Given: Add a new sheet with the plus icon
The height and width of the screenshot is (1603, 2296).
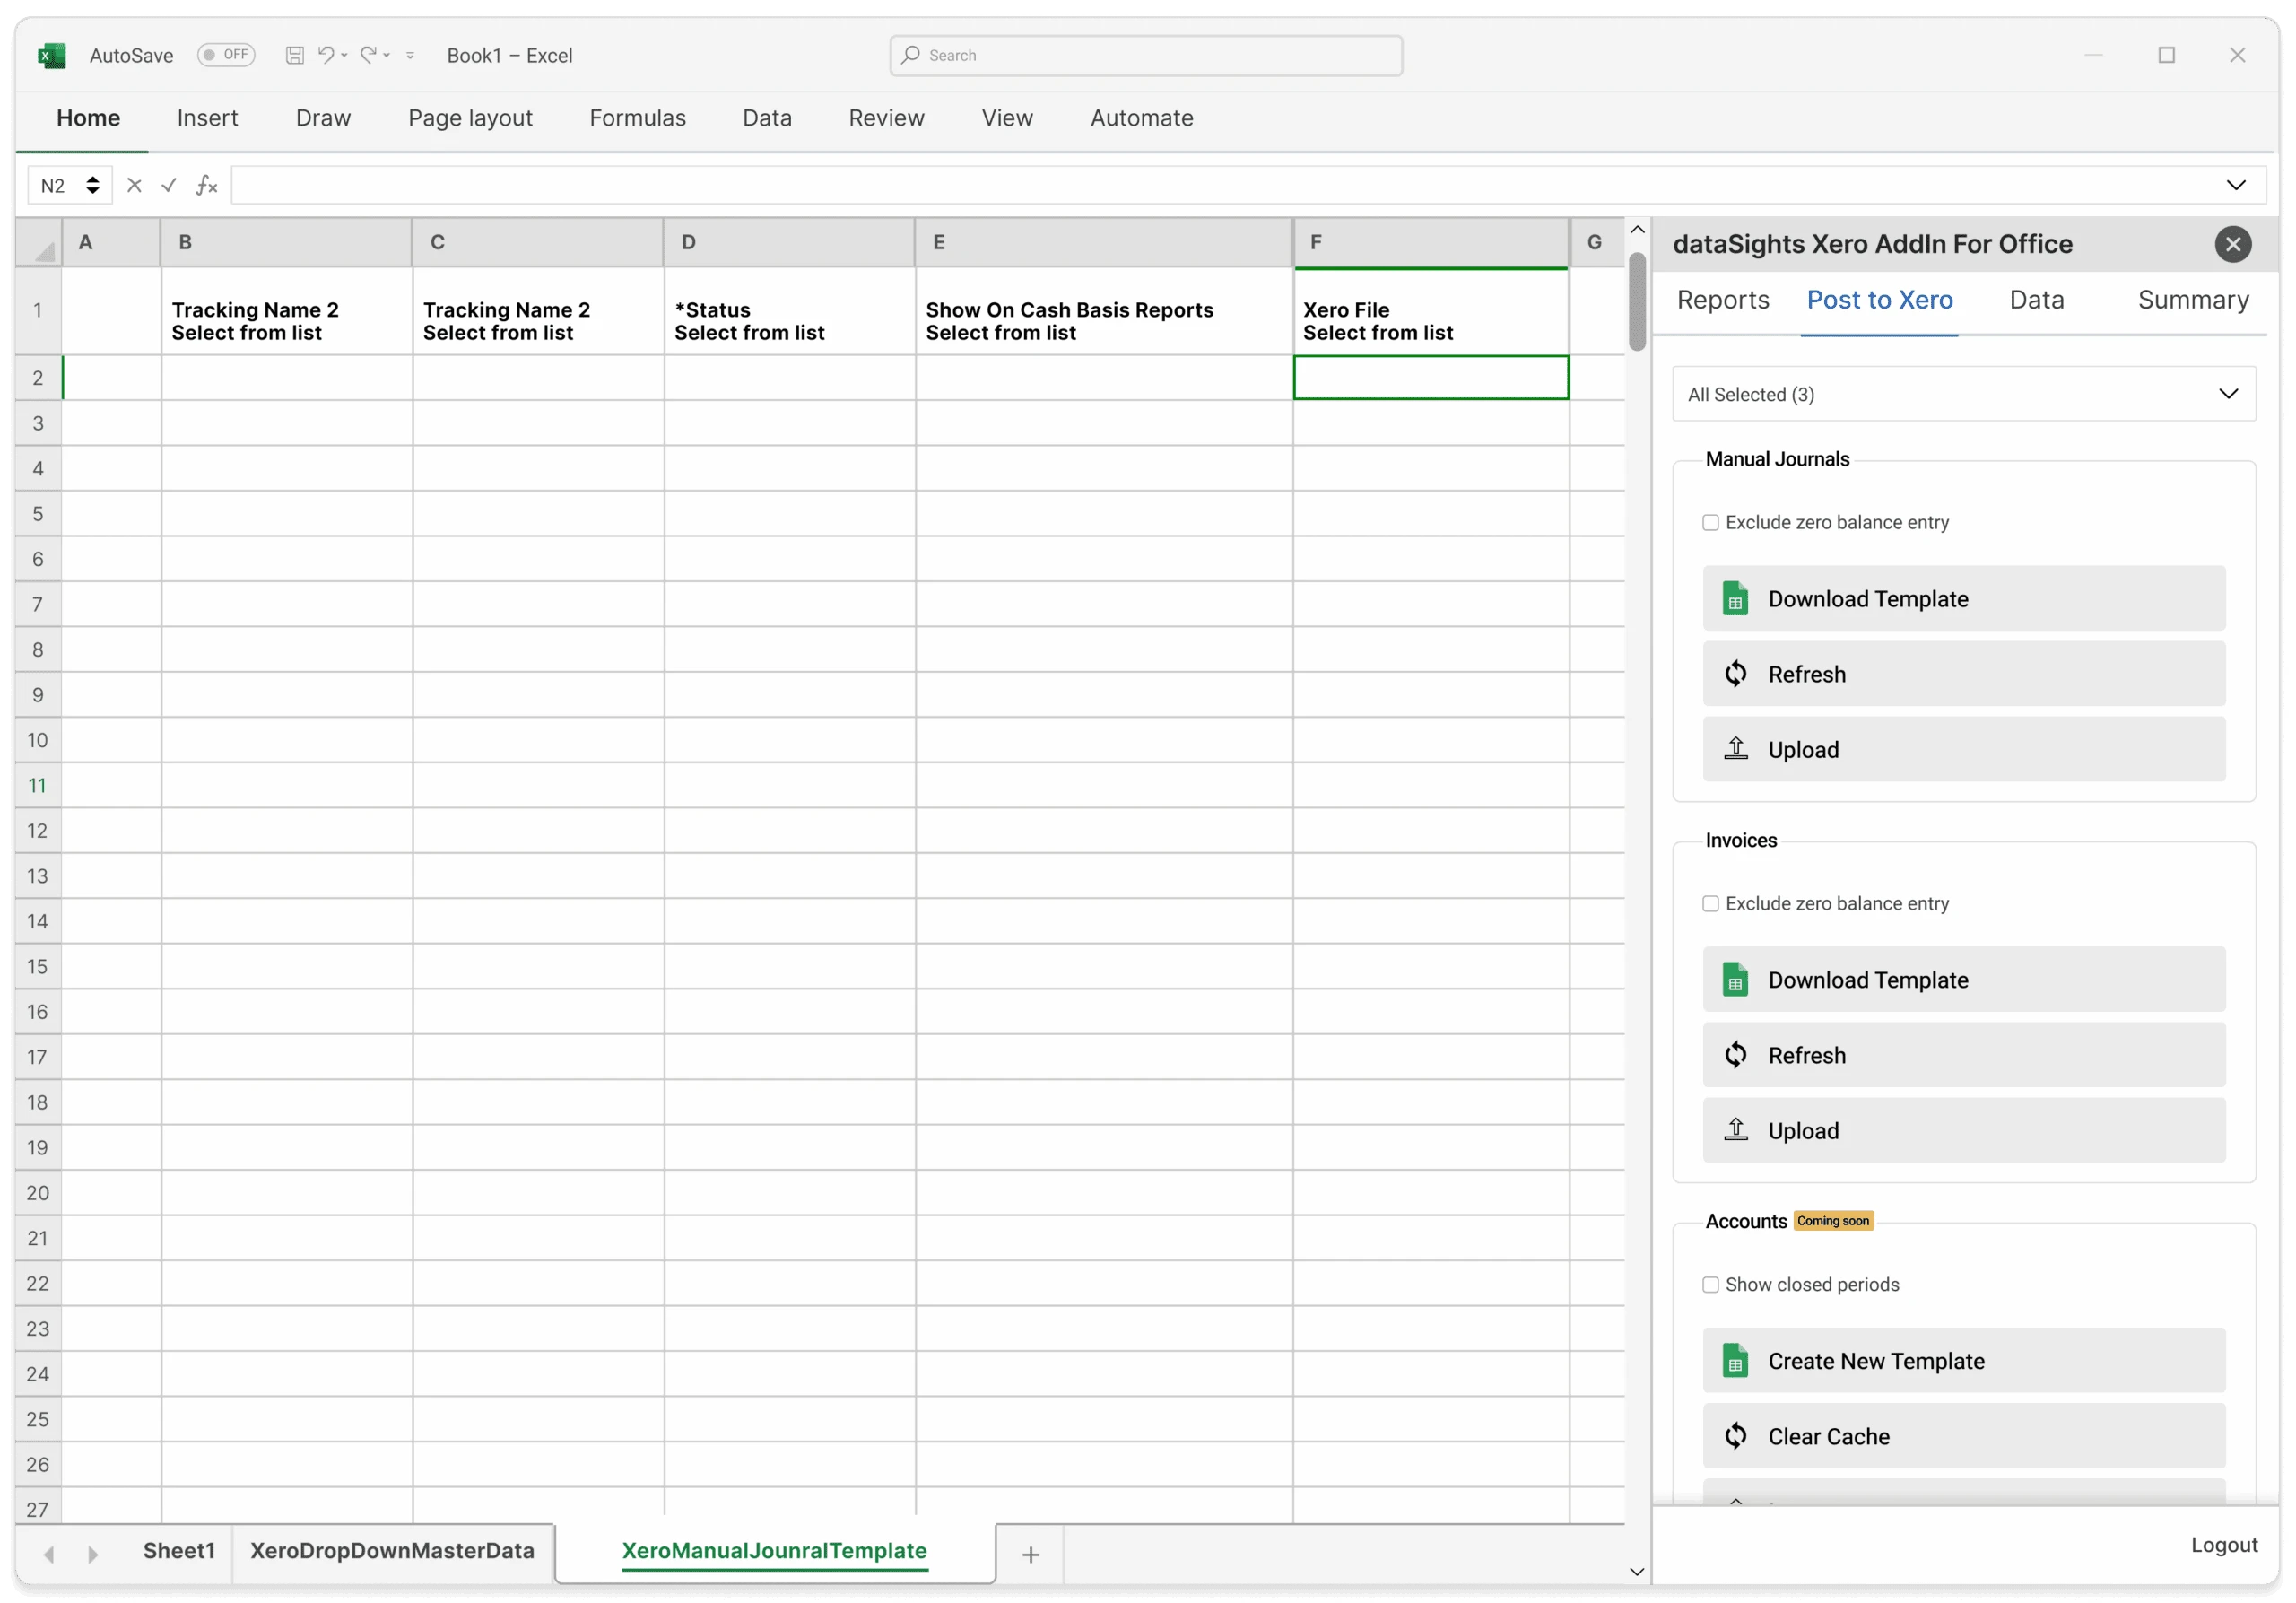Looking at the screenshot, I should [1031, 1554].
